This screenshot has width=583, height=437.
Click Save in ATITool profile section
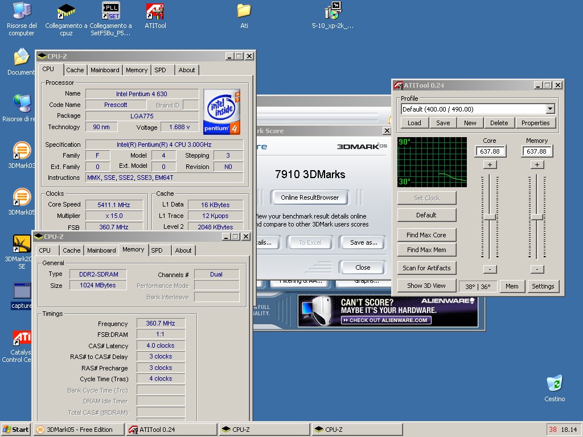coord(443,123)
